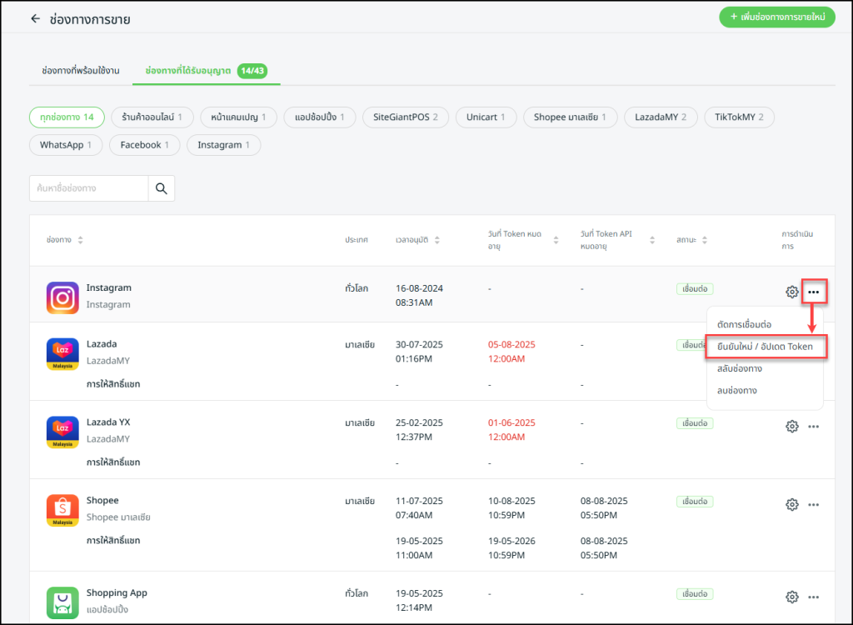Image resolution: width=853 pixels, height=625 pixels.
Task: Open settings gear for Instagram channel
Action: click(792, 292)
